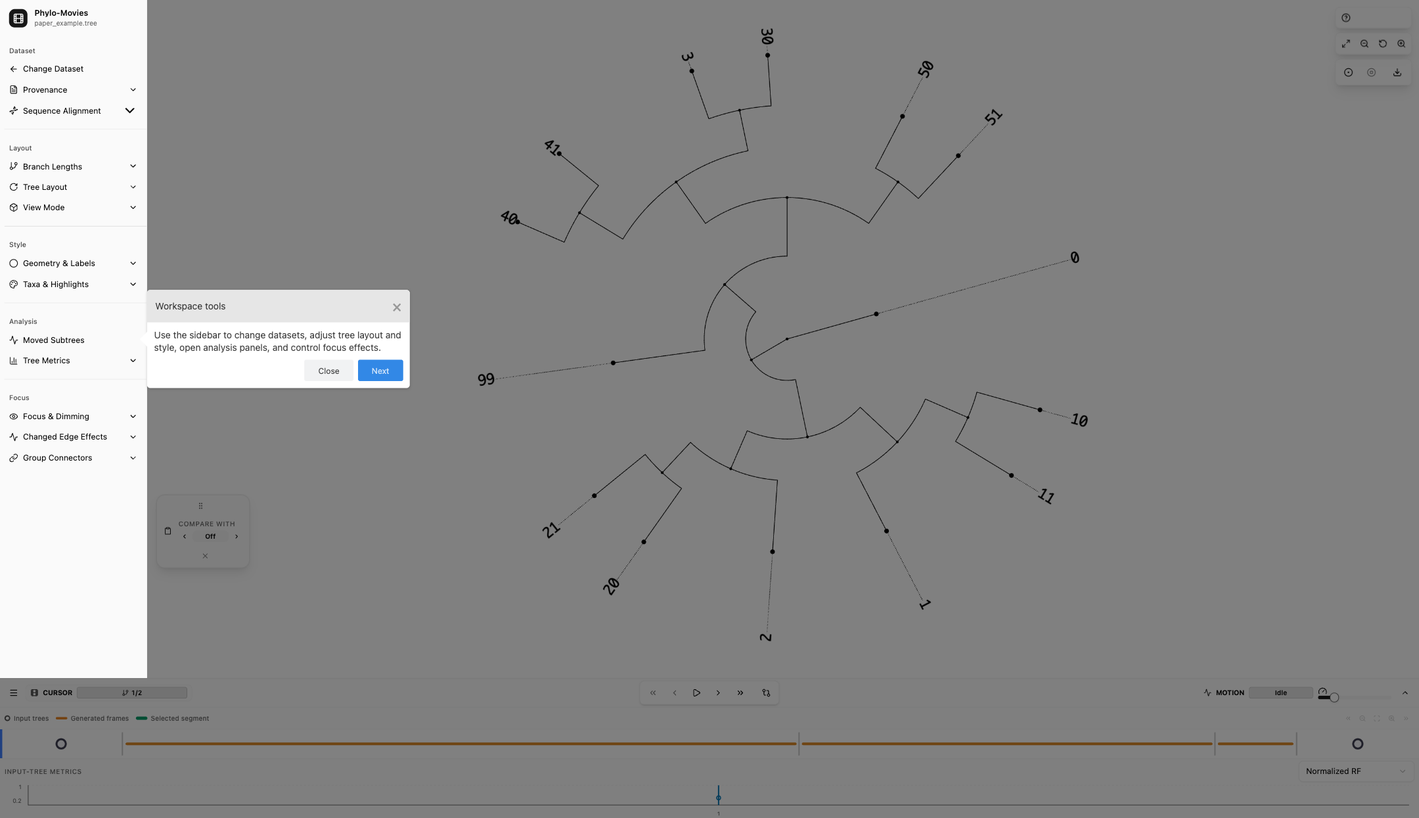1419x818 pixels.
Task: Expand Taxa & Highlights settings
Action: click(74, 284)
